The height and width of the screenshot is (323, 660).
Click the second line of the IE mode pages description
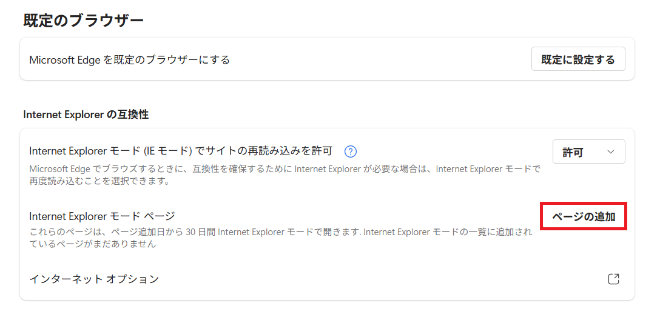tap(93, 244)
